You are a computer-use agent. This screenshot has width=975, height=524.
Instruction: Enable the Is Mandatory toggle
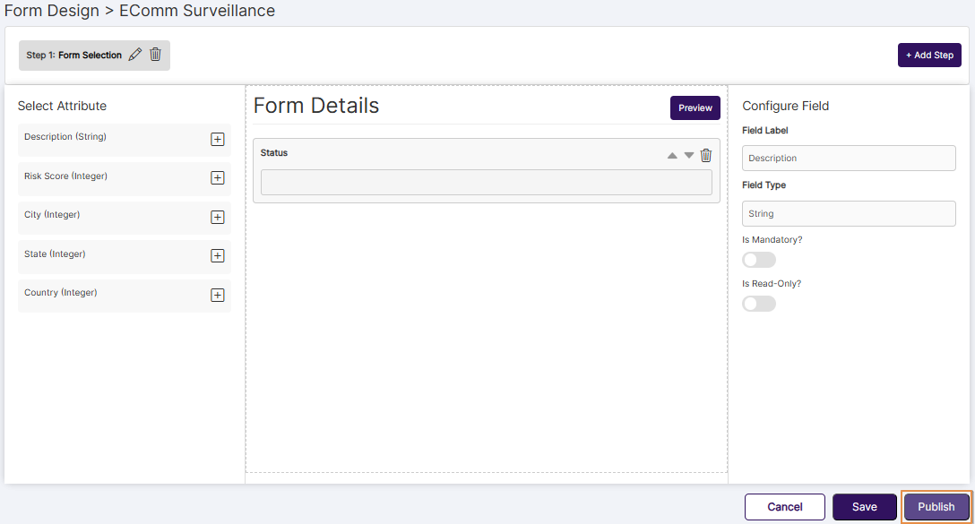point(758,259)
